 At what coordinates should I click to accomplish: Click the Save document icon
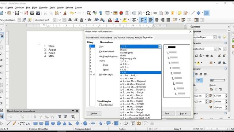[x=17, y=13]
